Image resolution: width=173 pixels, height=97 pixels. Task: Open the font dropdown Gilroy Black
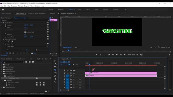pyautogui.click(x=27, y=47)
